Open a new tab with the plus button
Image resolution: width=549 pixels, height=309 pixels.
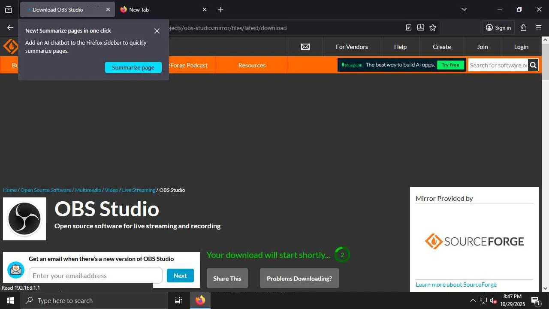tap(220, 9)
